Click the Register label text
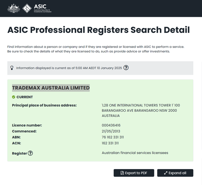Viewport: 202px width, 185px height. (x=19, y=153)
